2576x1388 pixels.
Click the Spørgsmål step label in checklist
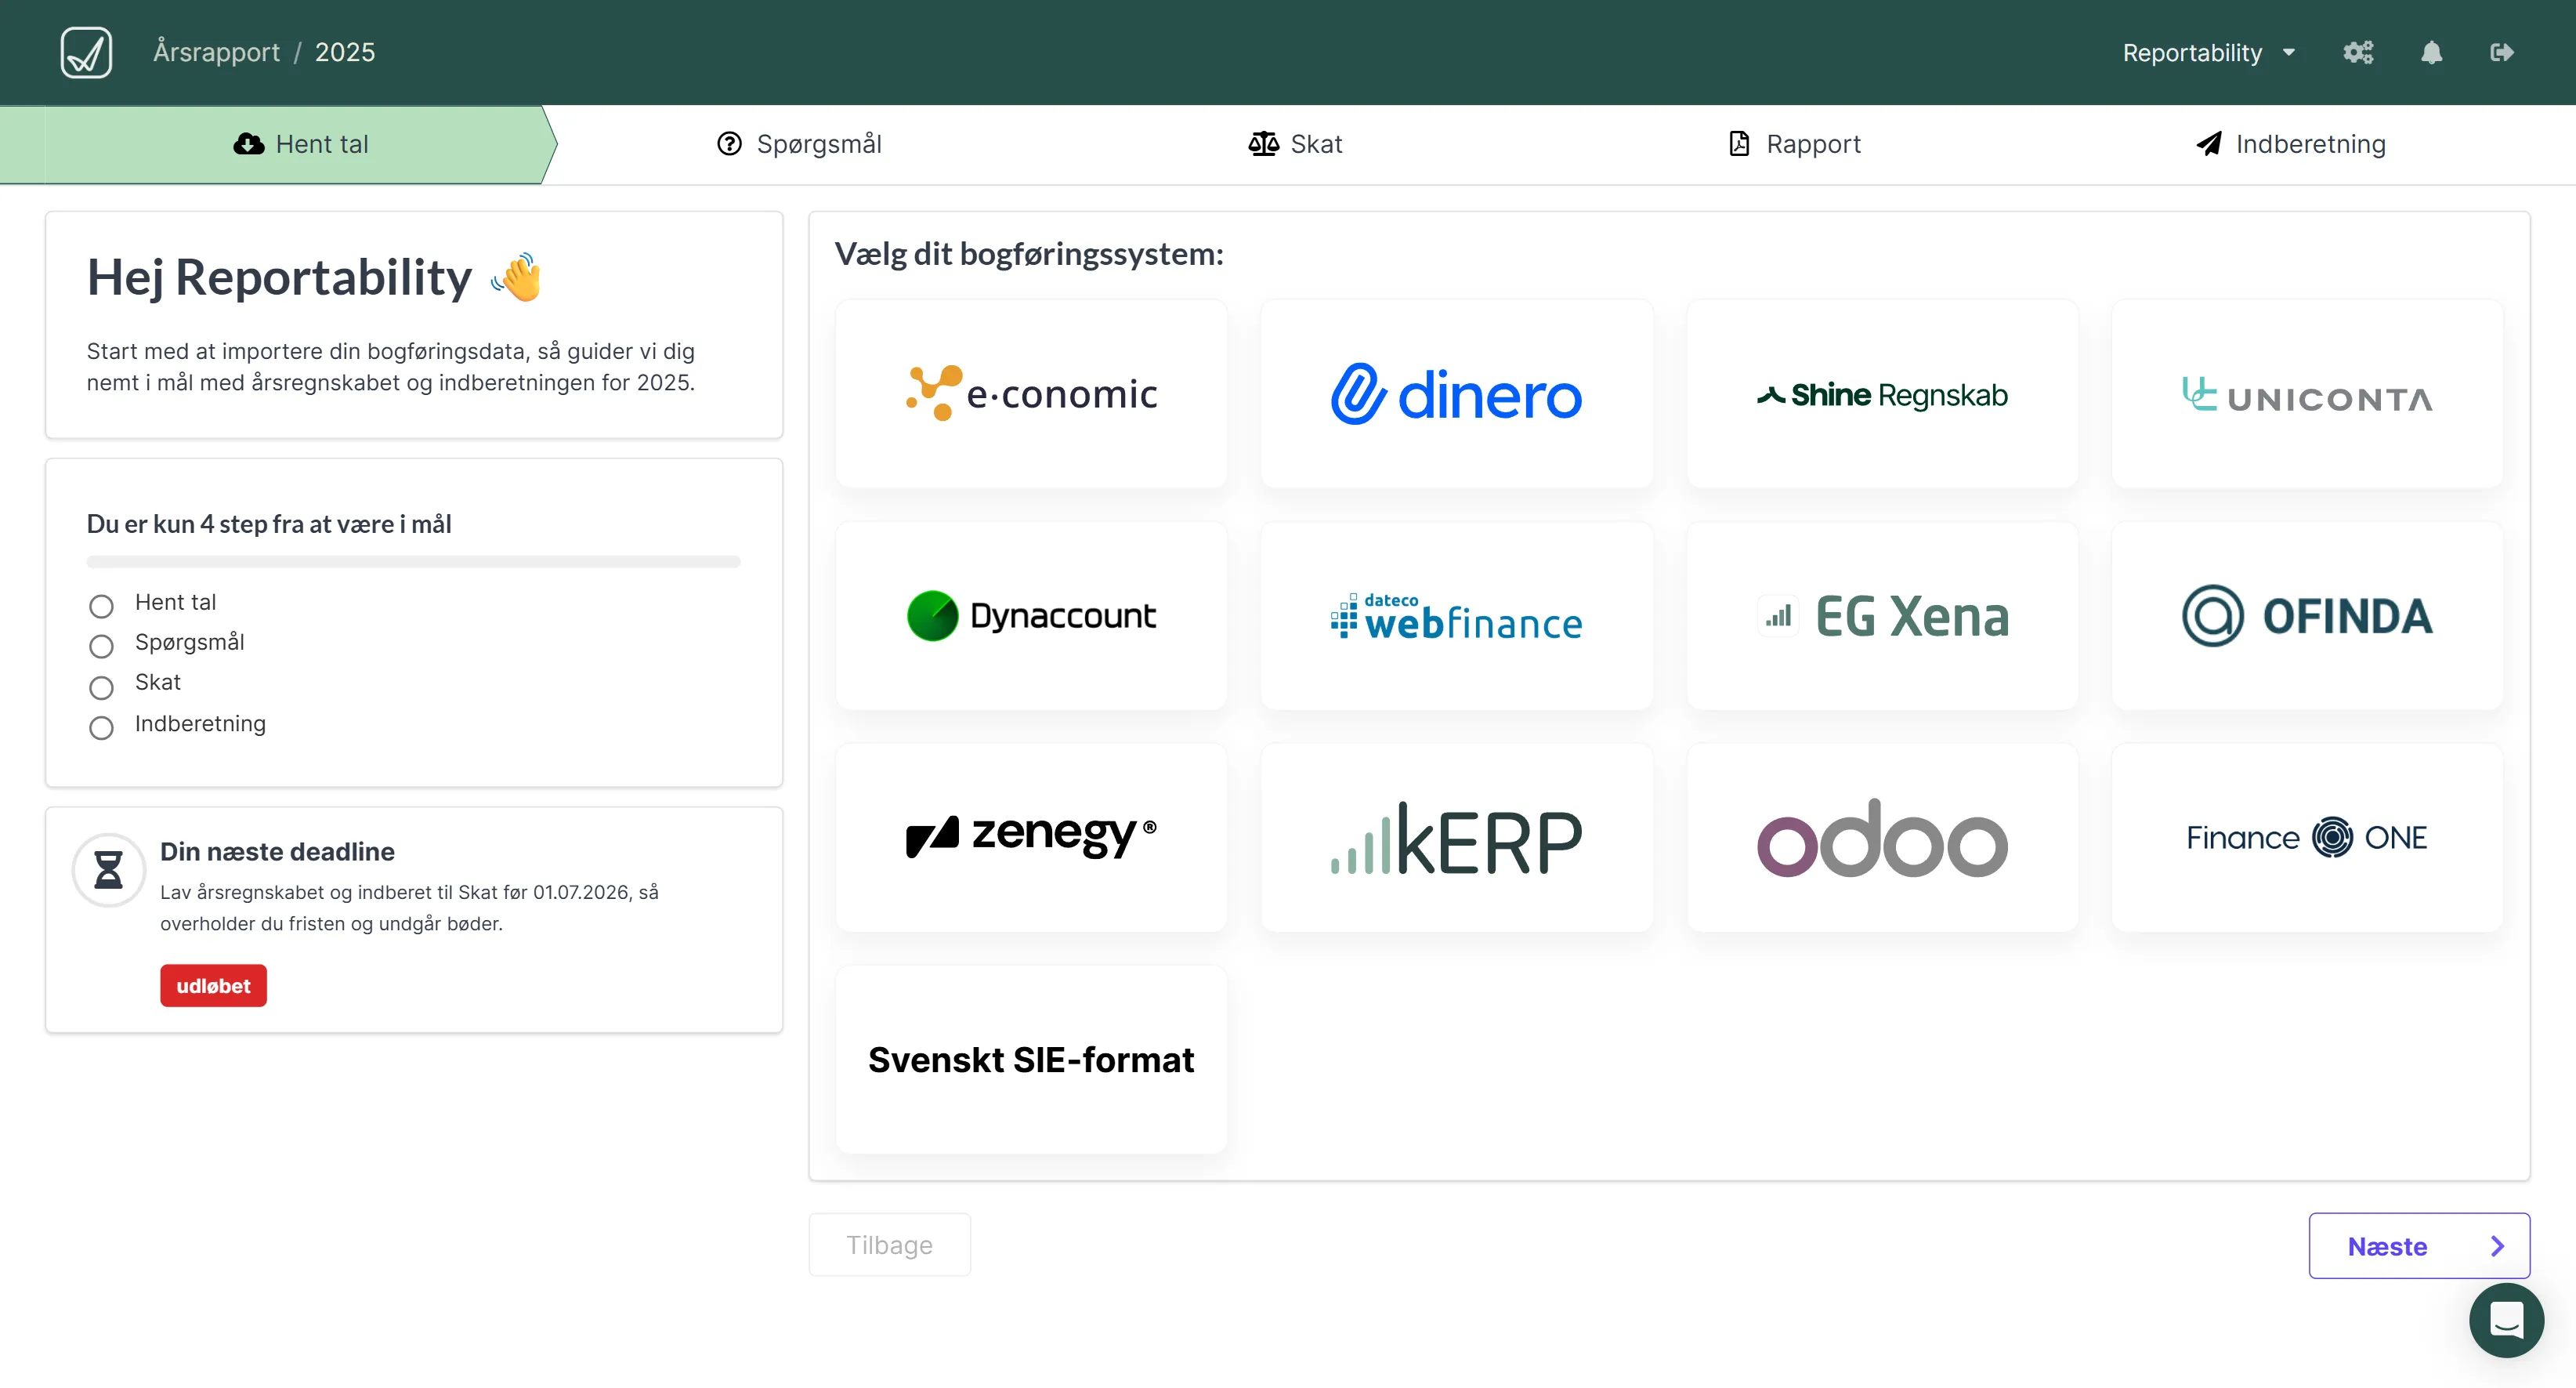[189, 641]
